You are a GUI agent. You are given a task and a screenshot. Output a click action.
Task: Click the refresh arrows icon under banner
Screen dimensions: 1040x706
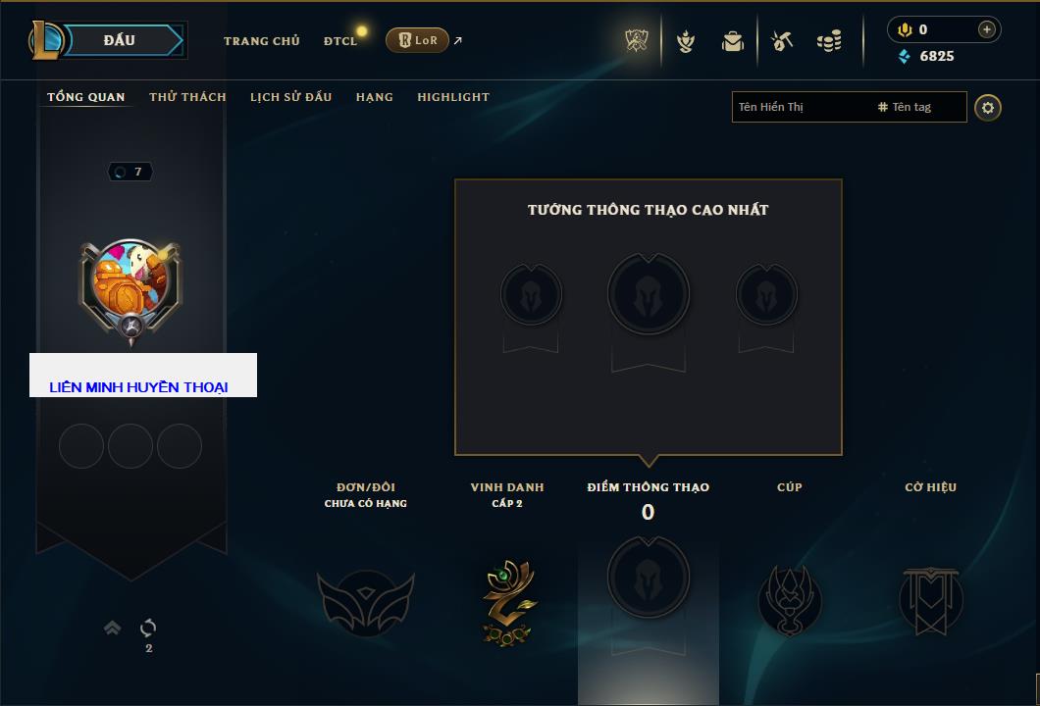[148, 628]
